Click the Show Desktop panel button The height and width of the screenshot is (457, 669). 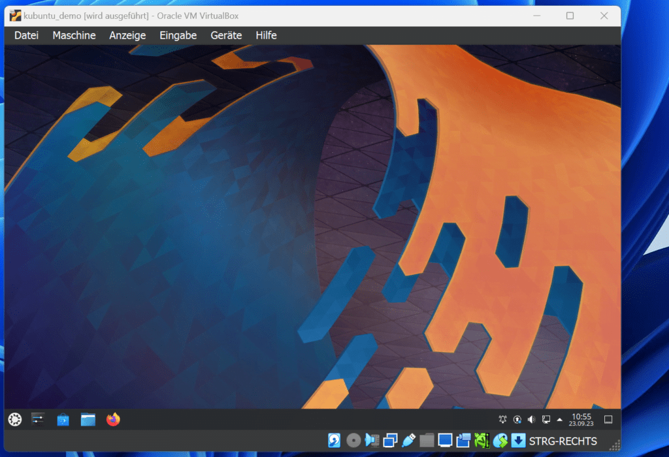pyautogui.click(x=608, y=420)
